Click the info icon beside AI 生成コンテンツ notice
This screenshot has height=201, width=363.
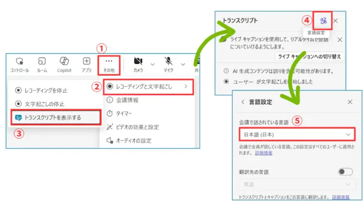[x=226, y=71]
